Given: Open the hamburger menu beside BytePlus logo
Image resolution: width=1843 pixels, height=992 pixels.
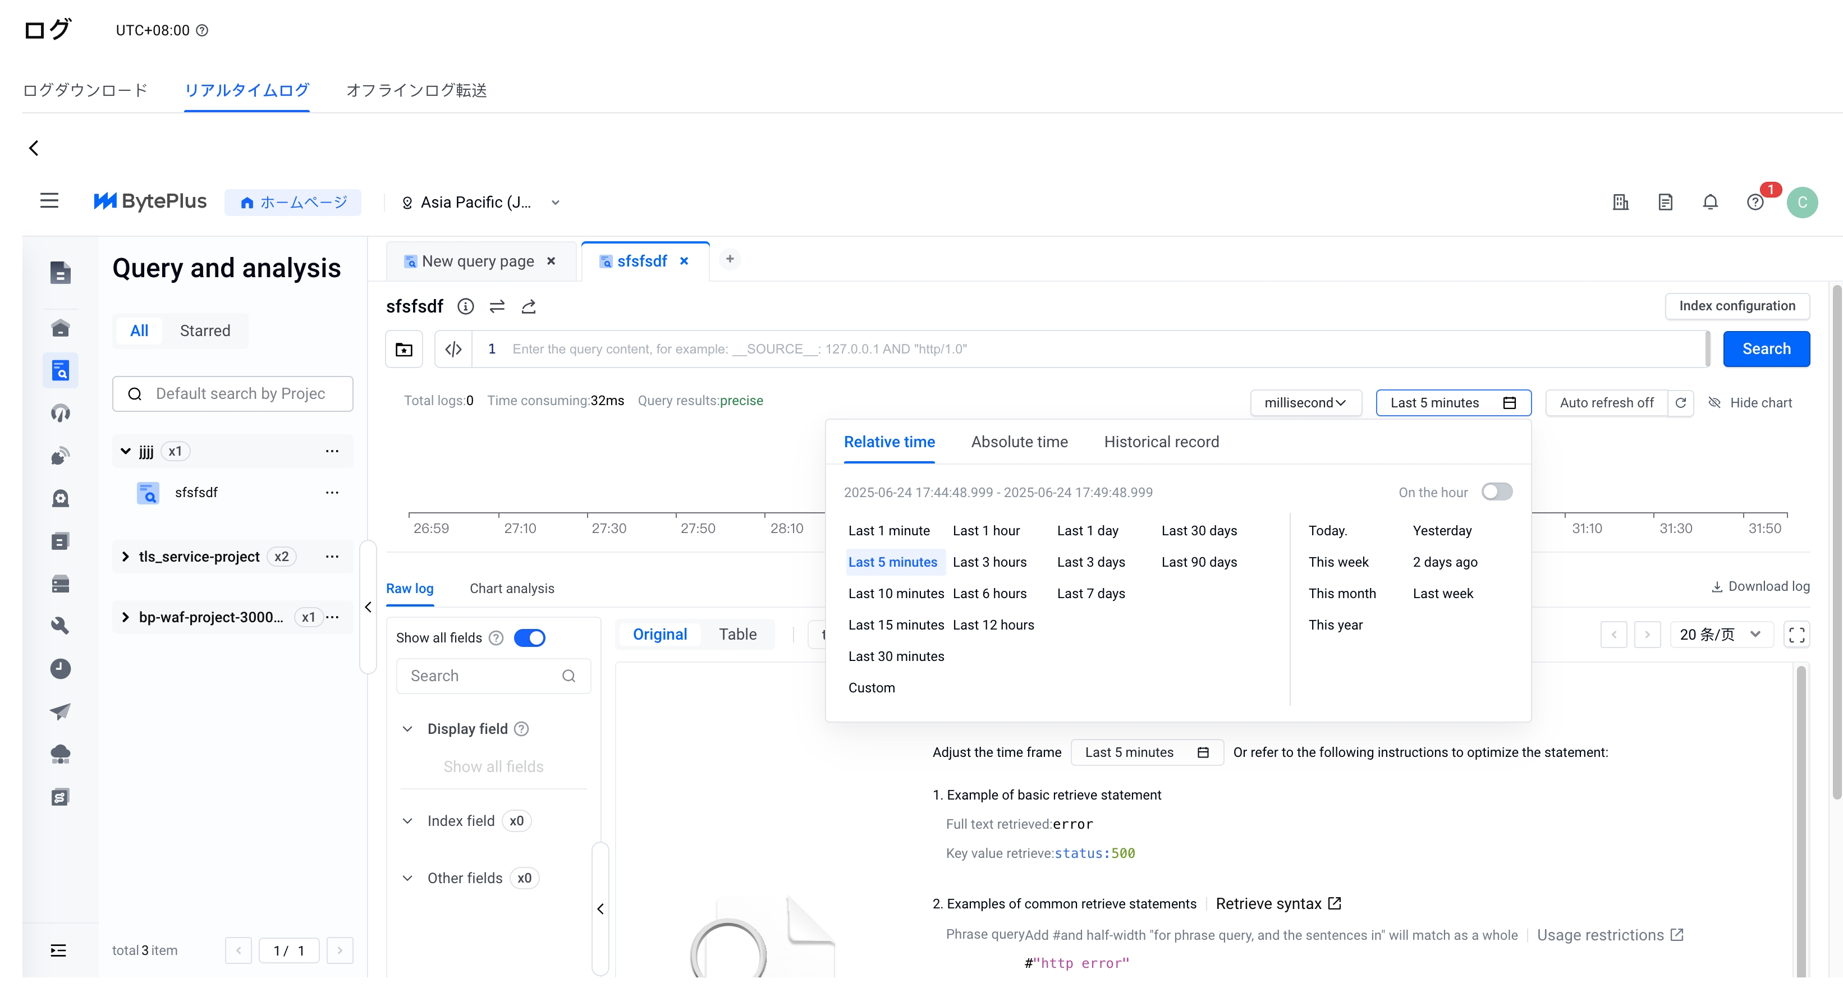Looking at the screenshot, I should 49,201.
